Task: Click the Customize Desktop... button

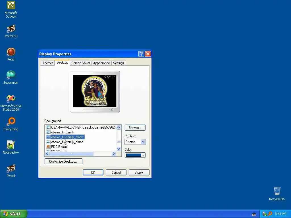Action: click(63, 162)
